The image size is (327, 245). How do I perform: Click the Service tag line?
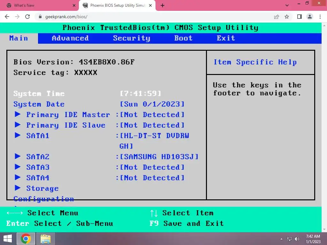[55, 73]
